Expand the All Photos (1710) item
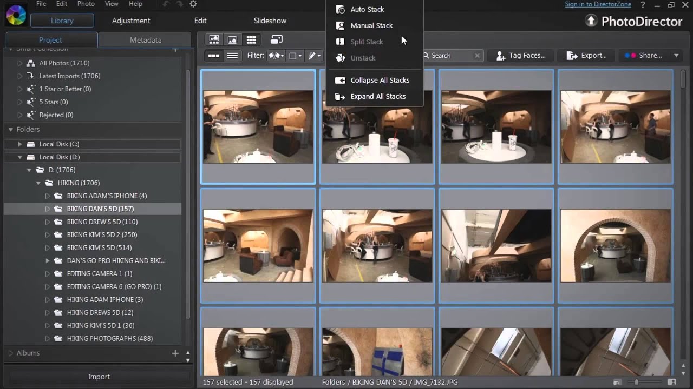This screenshot has width=693, height=389. coord(19,63)
